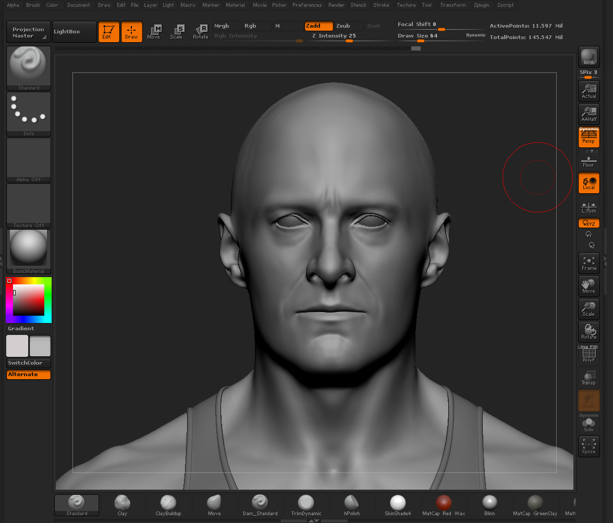The image size is (613, 523).
Task: Select the Dam_Standard brush
Action: pos(260,505)
